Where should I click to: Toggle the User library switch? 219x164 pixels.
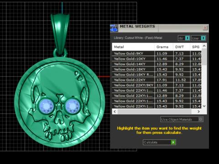point(198,38)
